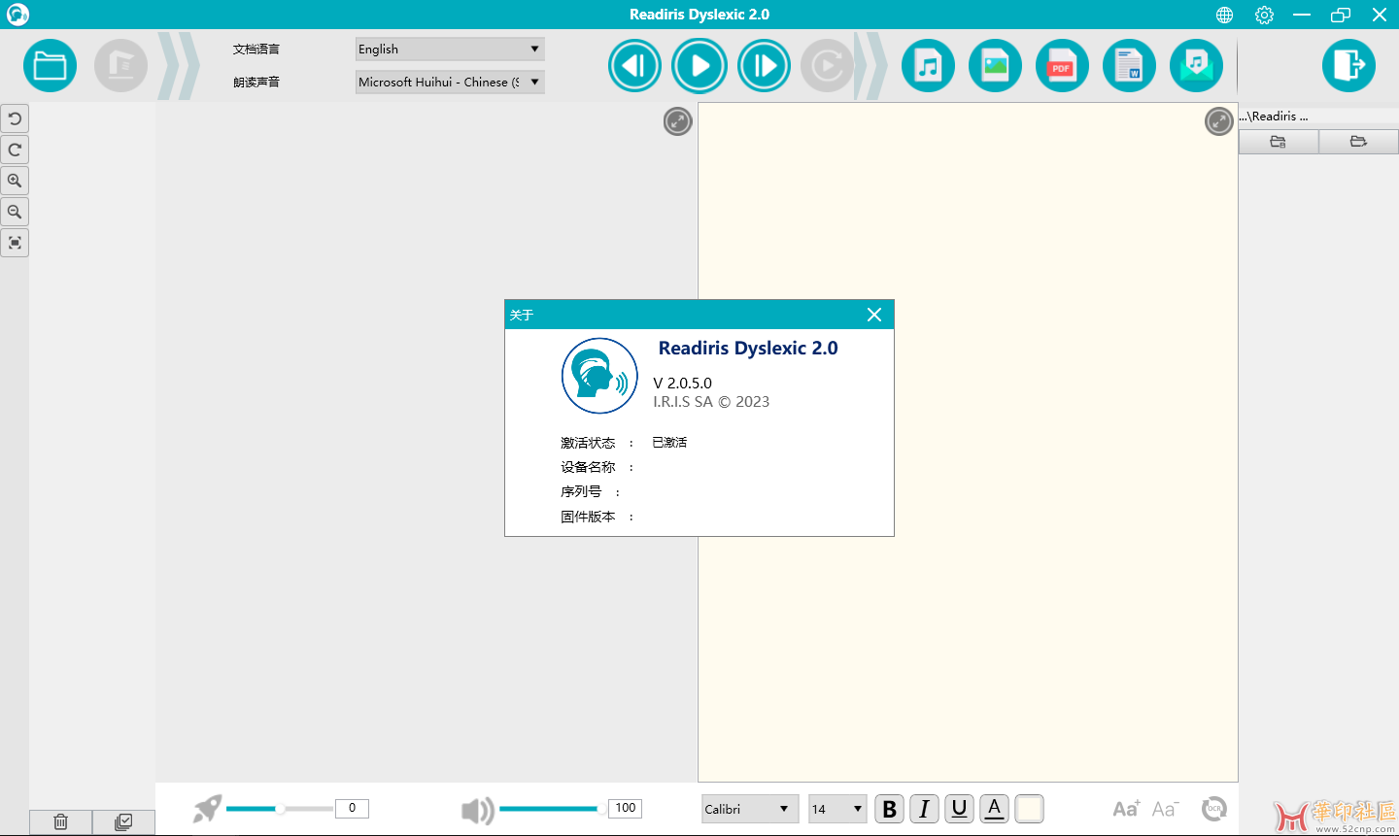Start reading aloud with Play
The height and width of the screenshot is (836, 1399).
pyautogui.click(x=699, y=65)
